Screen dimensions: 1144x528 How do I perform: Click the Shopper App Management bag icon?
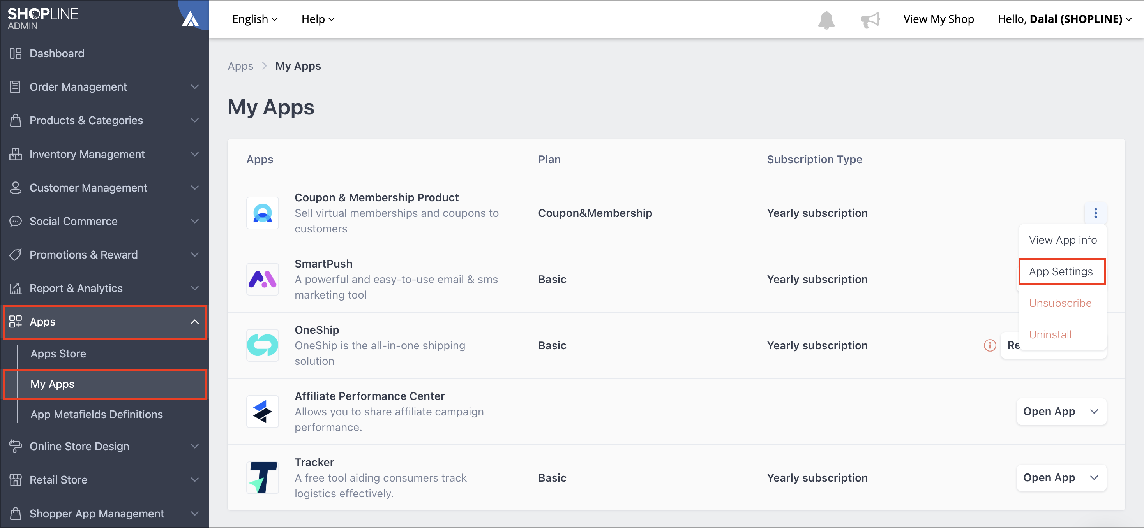click(x=16, y=513)
